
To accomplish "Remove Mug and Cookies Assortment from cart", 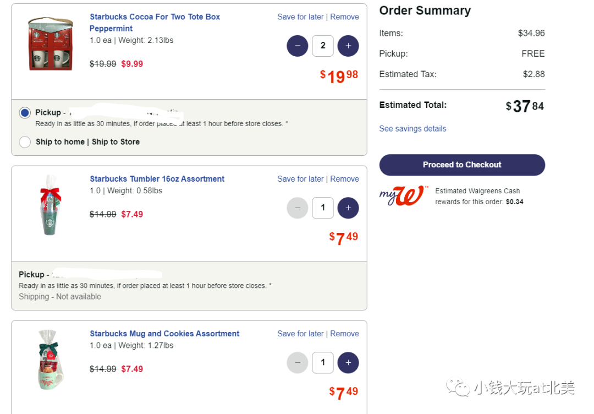I will [344, 334].
